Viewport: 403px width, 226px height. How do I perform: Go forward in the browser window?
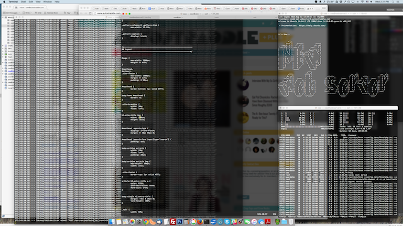(86, 13)
